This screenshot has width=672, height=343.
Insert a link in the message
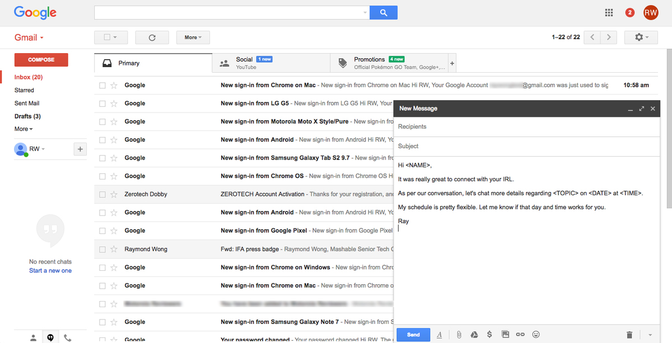[520, 335]
